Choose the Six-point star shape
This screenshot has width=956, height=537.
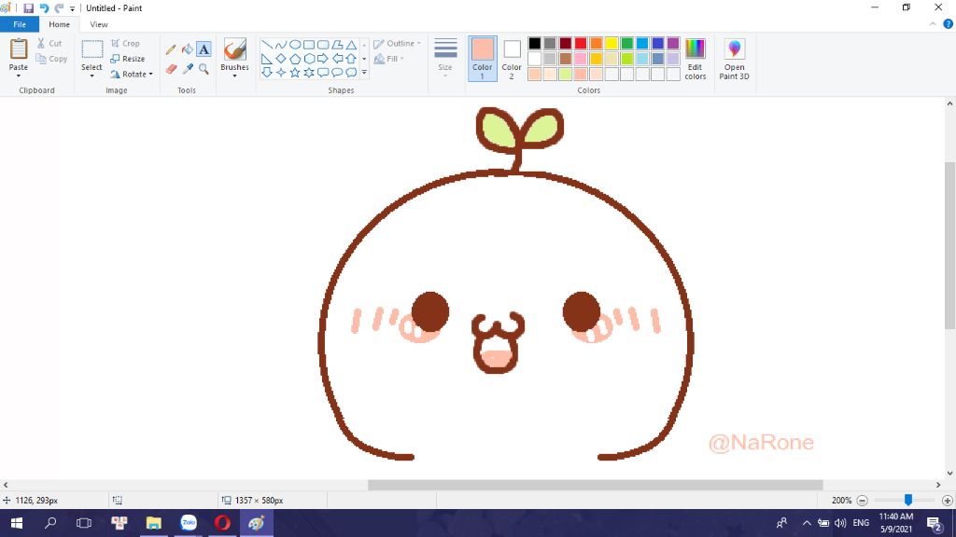click(x=309, y=73)
